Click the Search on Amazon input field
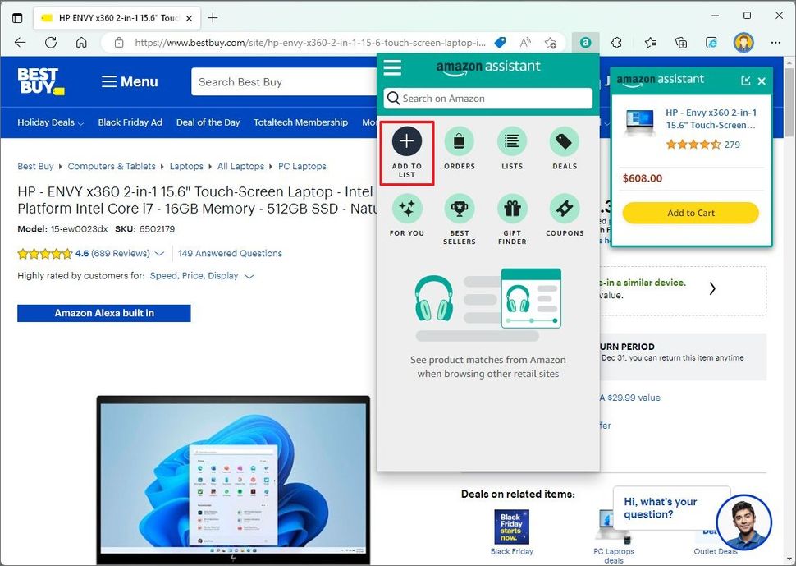Viewport: 796px width, 566px height. click(487, 98)
